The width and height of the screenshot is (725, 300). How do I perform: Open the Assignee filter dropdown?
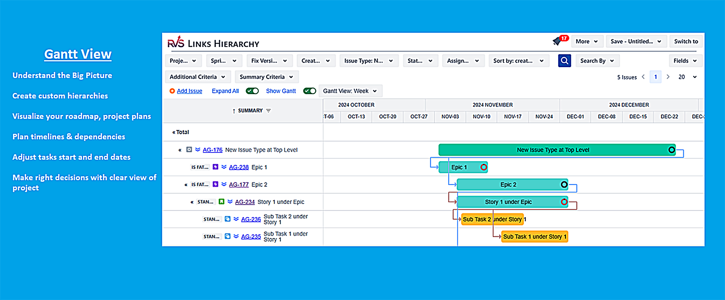pos(463,61)
